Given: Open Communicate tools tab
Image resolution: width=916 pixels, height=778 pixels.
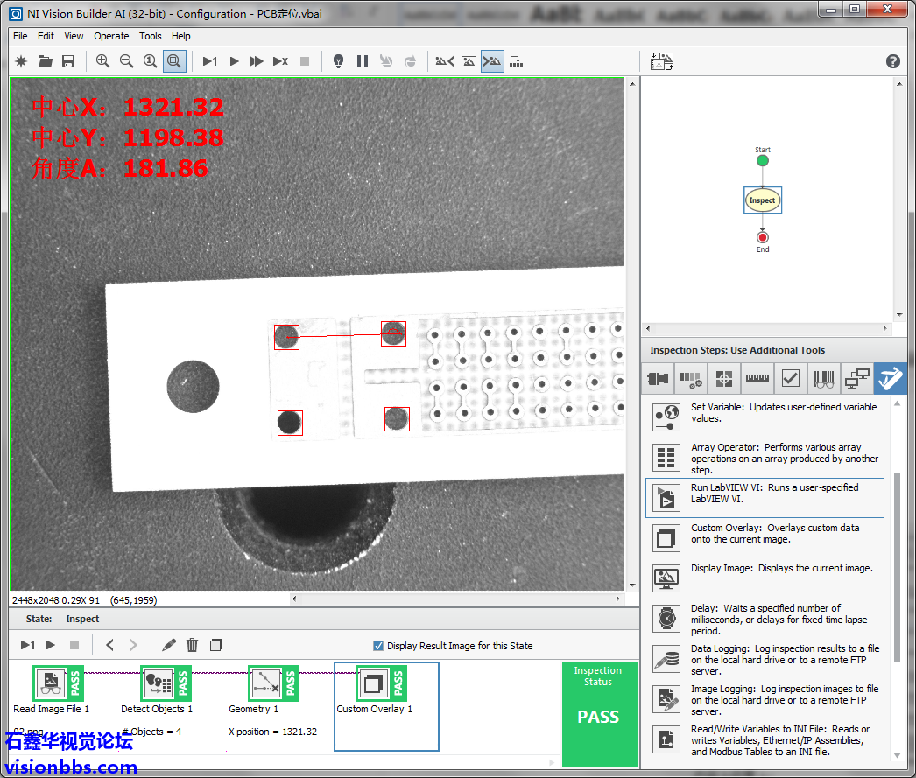Looking at the screenshot, I should [x=857, y=379].
